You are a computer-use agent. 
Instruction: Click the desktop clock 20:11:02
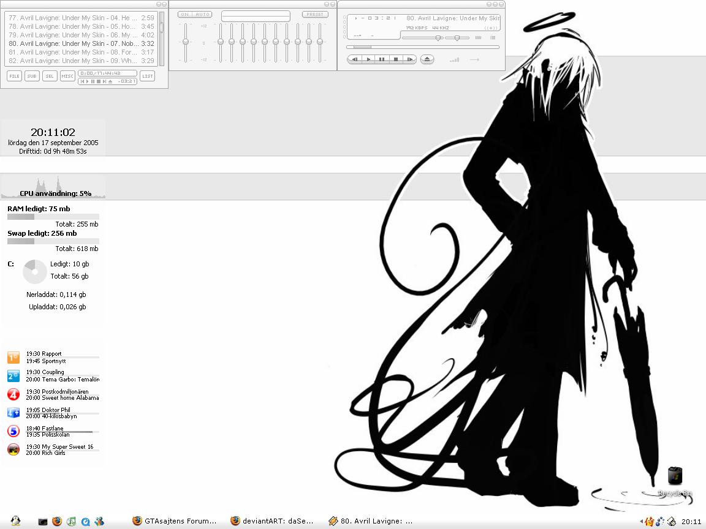(53, 132)
